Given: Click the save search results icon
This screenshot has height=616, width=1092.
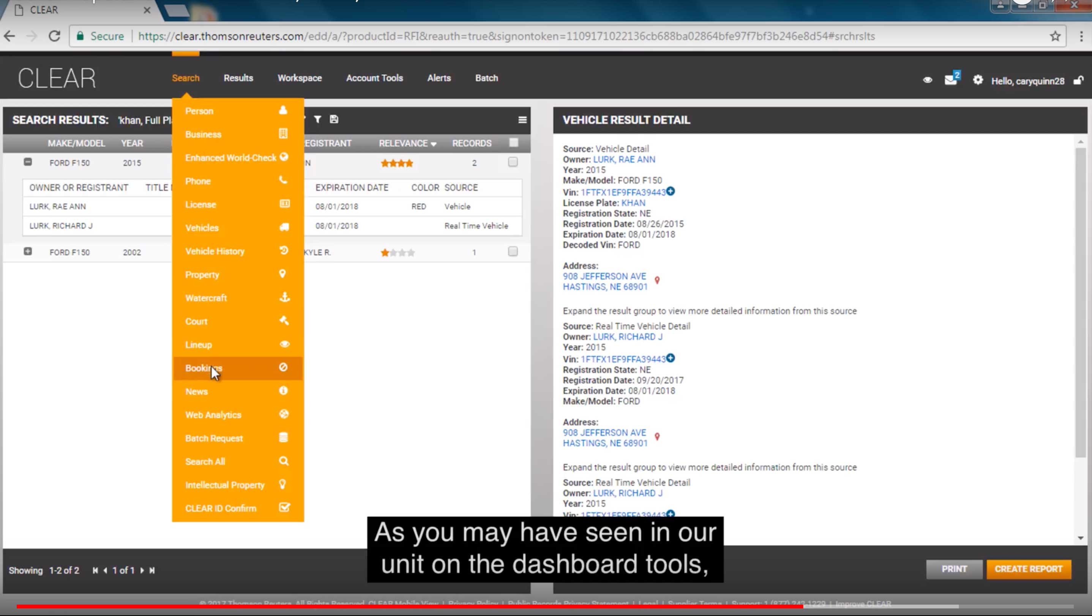Looking at the screenshot, I should click(334, 120).
